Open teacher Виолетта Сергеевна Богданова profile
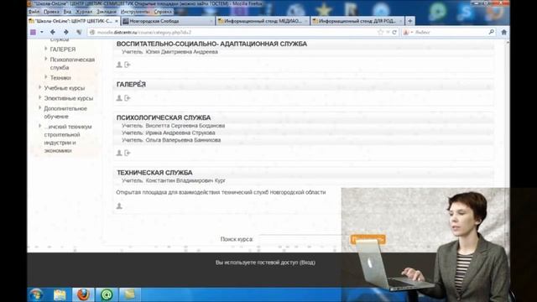 [x=185, y=126]
